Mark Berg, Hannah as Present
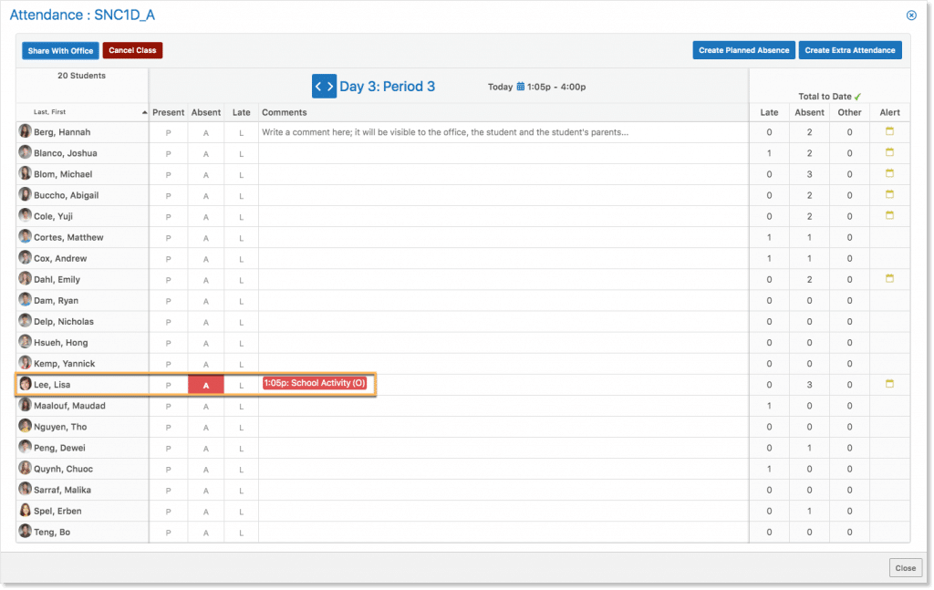Screen dimensions: 934x590 168,132
